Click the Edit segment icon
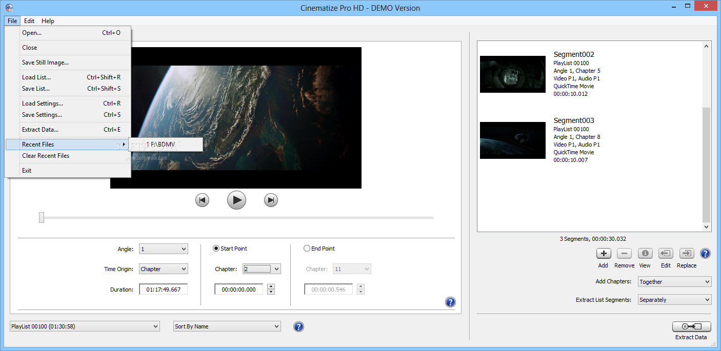 [666, 253]
